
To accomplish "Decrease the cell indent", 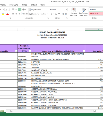I will 23,14.
